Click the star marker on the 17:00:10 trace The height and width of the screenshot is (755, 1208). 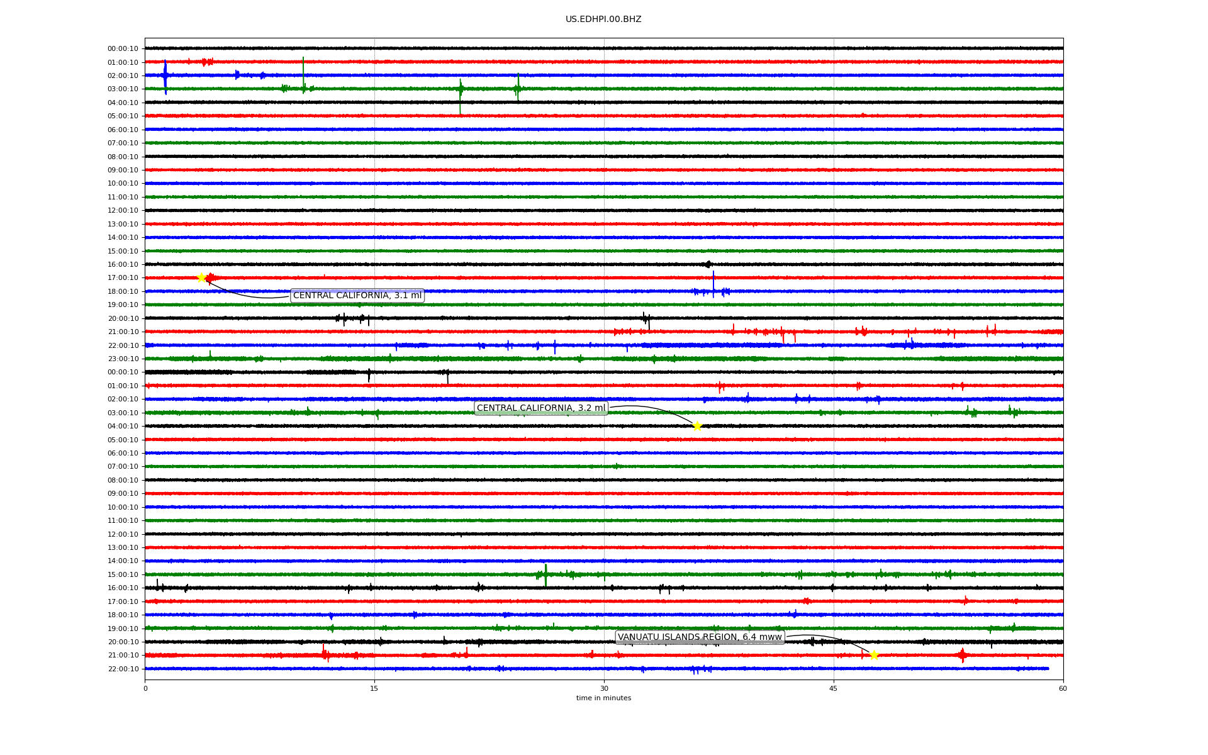[201, 277]
